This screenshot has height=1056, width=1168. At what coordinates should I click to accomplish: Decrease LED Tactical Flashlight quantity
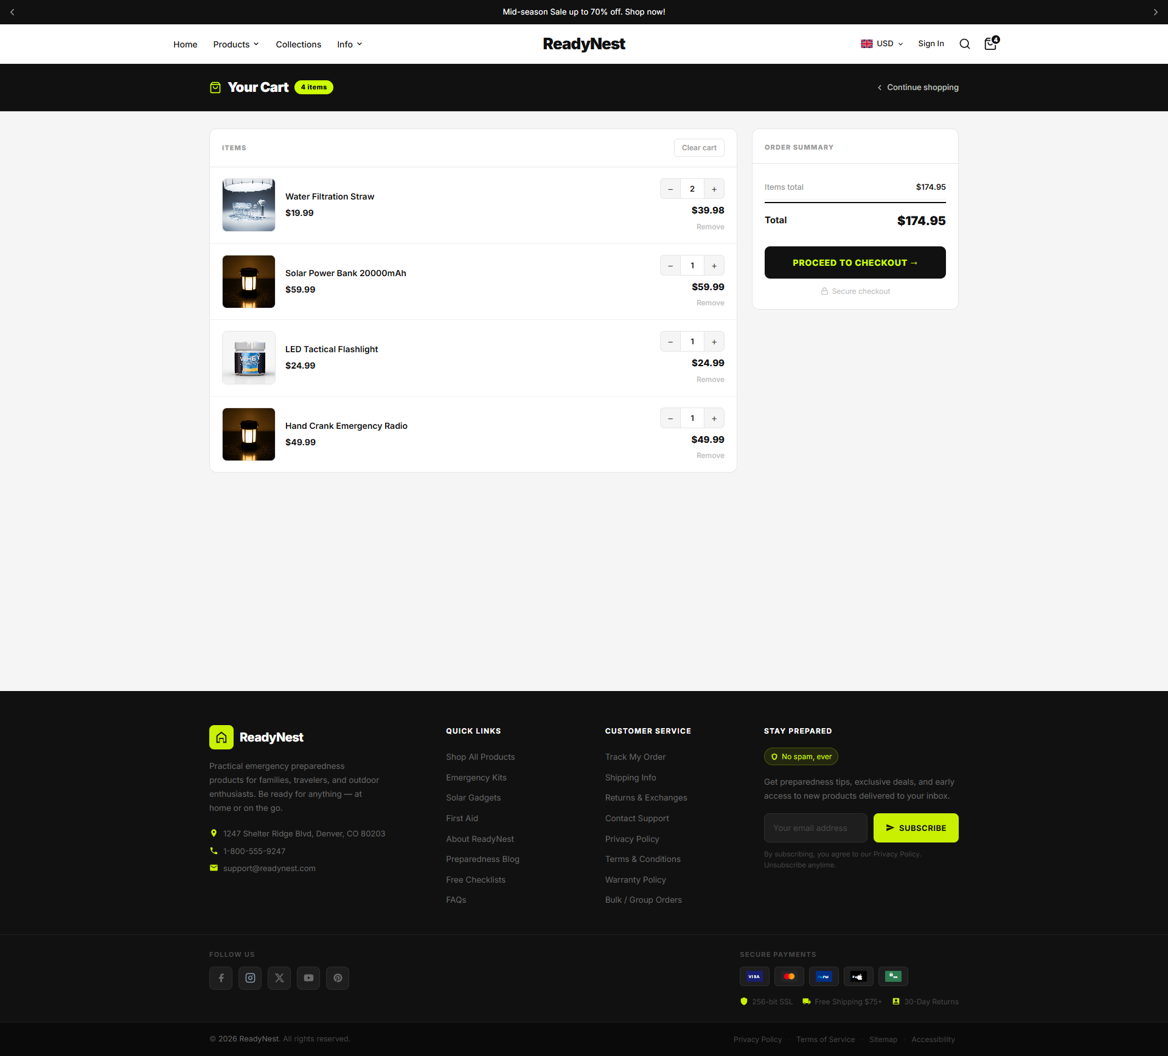tap(670, 342)
